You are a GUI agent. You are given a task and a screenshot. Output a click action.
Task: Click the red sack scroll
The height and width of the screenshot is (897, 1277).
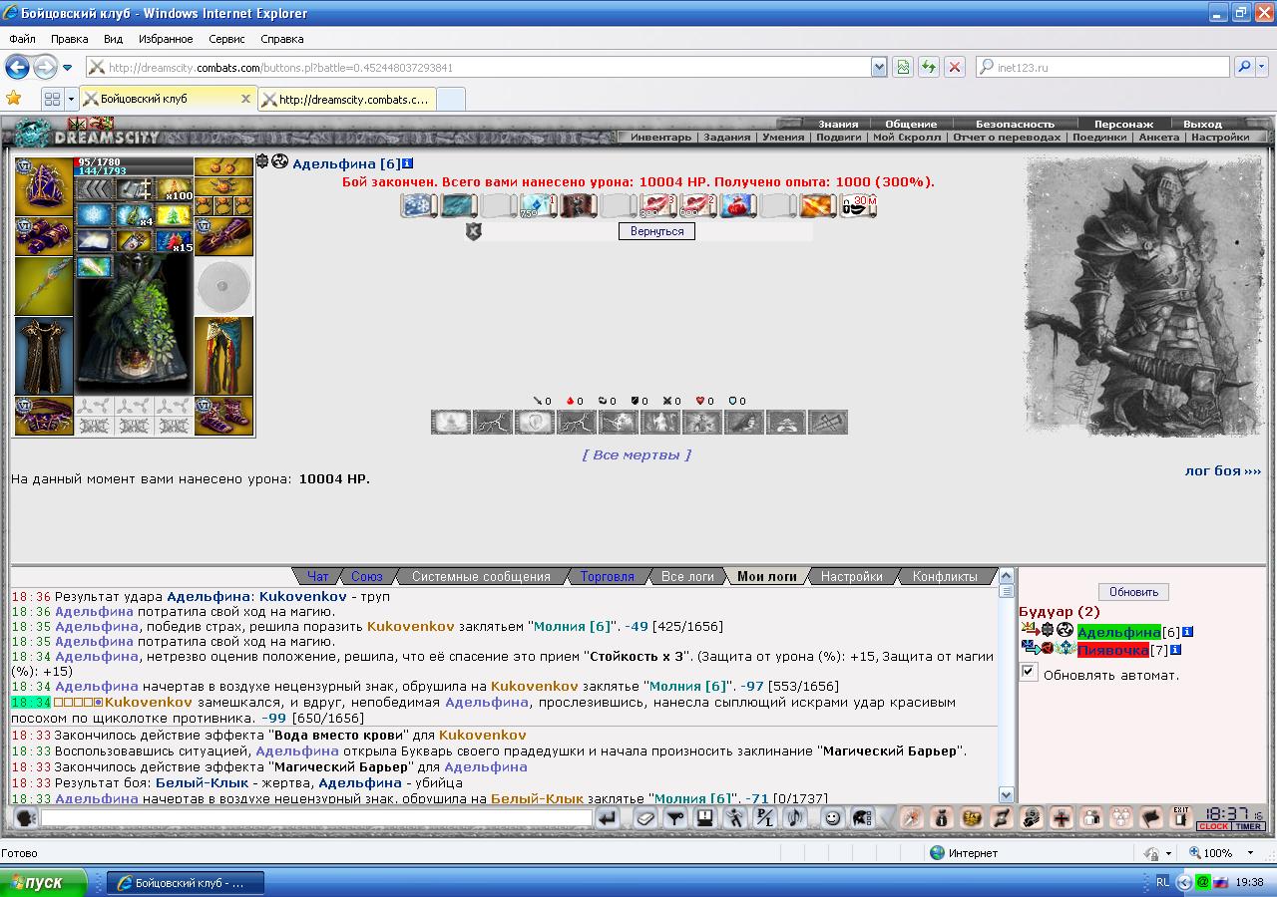[x=738, y=205]
